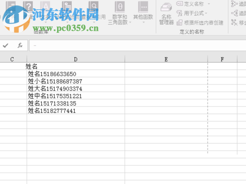Select the cell with header 姓名
Screen dimensions: 246x184
tap(76, 66)
